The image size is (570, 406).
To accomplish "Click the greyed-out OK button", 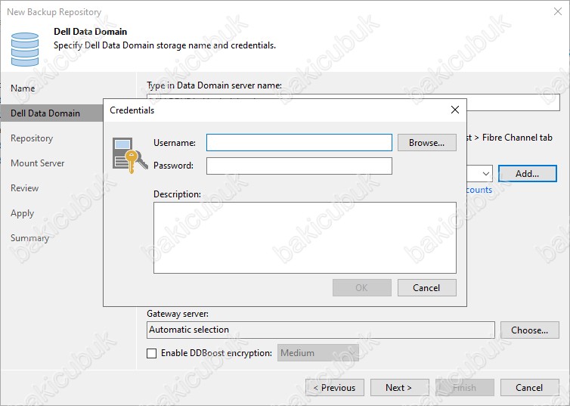I will tap(361, 288).
